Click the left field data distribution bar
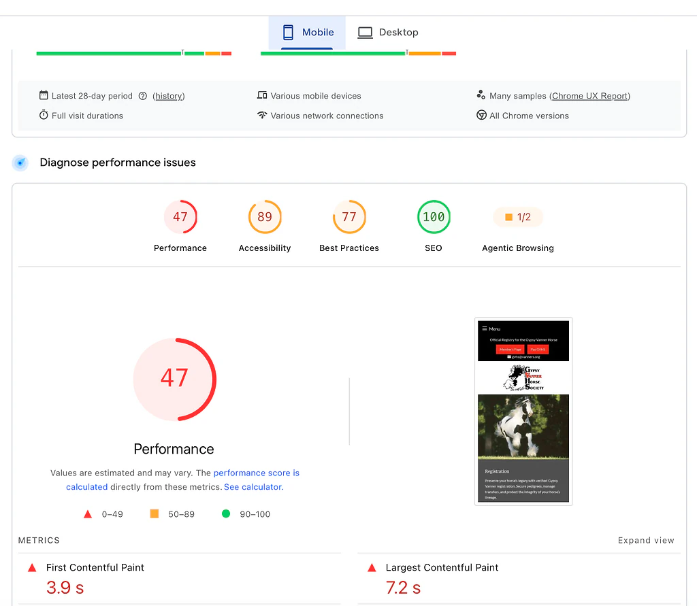Viewport: 697px width, 606px height. pos(134,53)
